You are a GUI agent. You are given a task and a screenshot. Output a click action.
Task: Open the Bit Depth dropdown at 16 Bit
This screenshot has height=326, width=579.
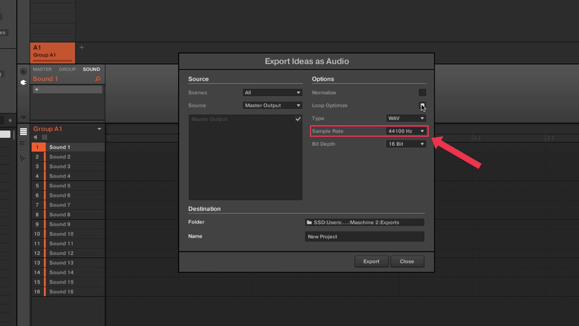[x=406, y=144]
